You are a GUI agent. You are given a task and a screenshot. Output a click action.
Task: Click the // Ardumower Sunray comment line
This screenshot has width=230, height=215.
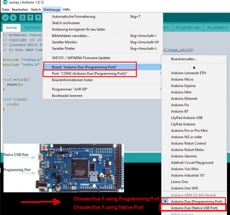point(22,35)
